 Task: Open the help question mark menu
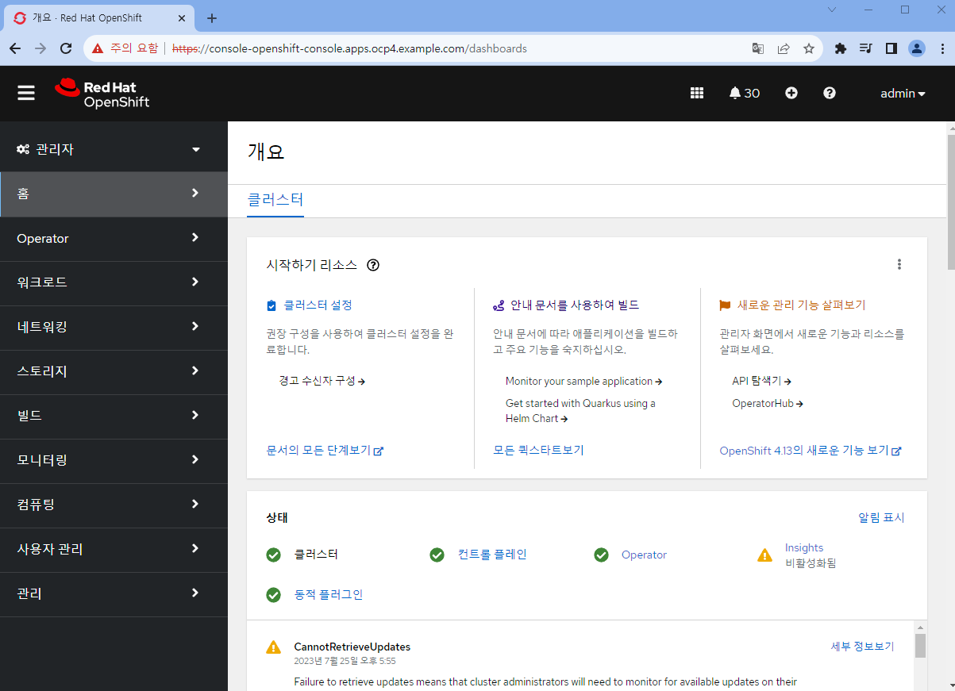(830, 93)
